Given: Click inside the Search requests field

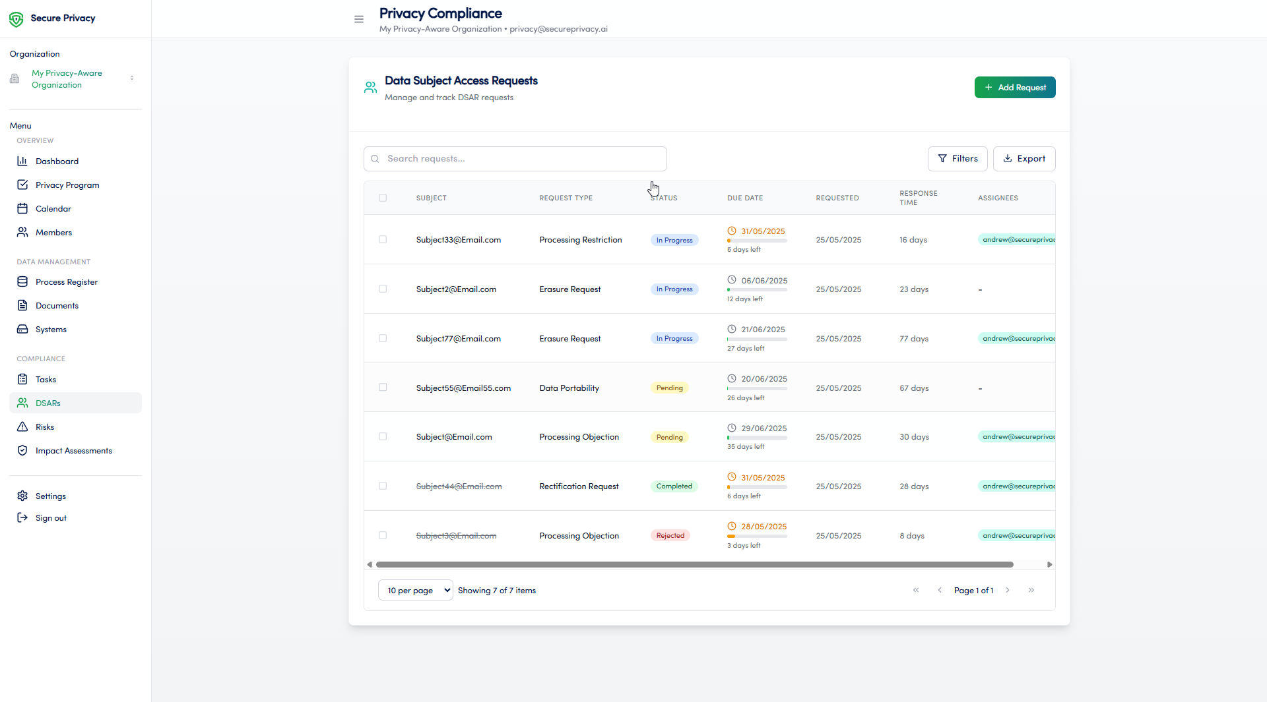Looking at the screenshot, I should (x=515, y=158).
